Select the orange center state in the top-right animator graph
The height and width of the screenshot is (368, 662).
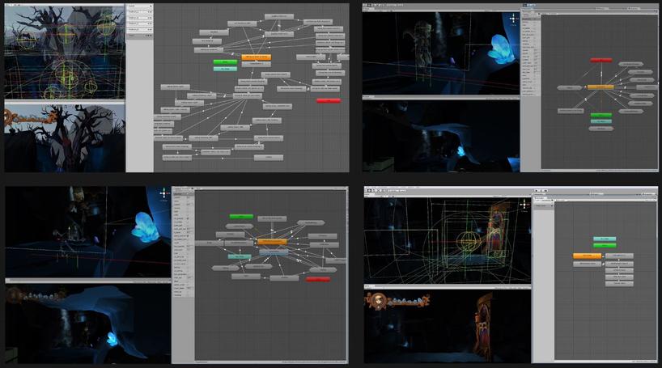point(600,87)
